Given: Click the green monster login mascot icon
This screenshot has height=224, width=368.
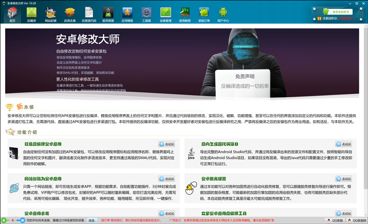Looking at the screenshot, I should pyautogui.click(x=326, y=11).
